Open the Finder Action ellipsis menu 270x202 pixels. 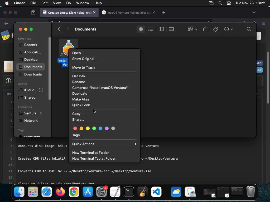[229, 29]
